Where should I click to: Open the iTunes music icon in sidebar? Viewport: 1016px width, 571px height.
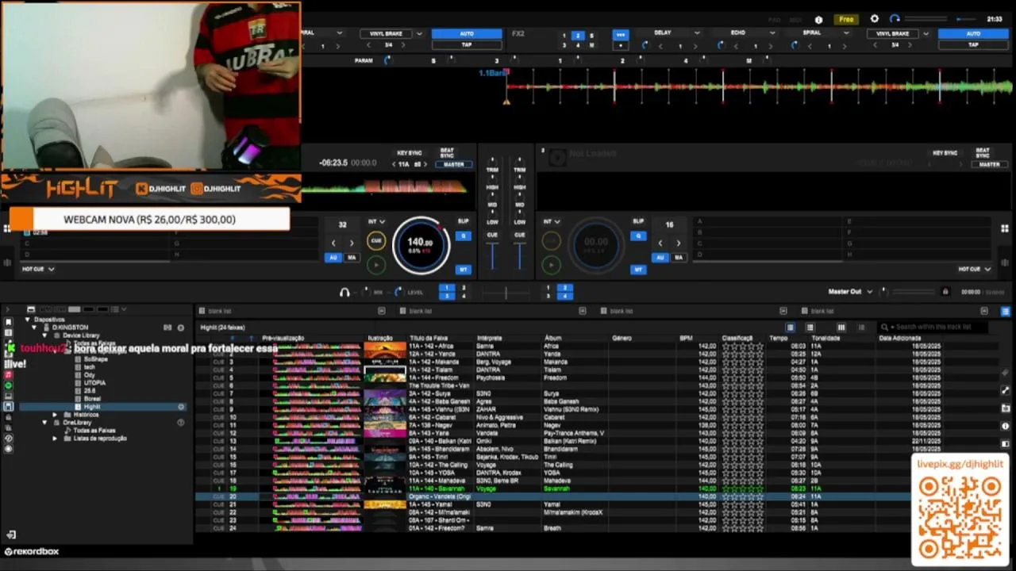pyautogui.click(x=9, y=374)
